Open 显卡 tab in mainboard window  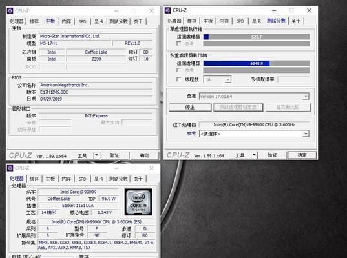coord(99,21)
